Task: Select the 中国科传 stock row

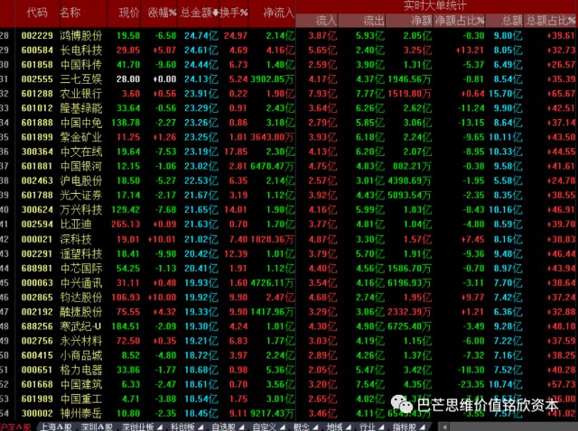Action: (289, 65)
